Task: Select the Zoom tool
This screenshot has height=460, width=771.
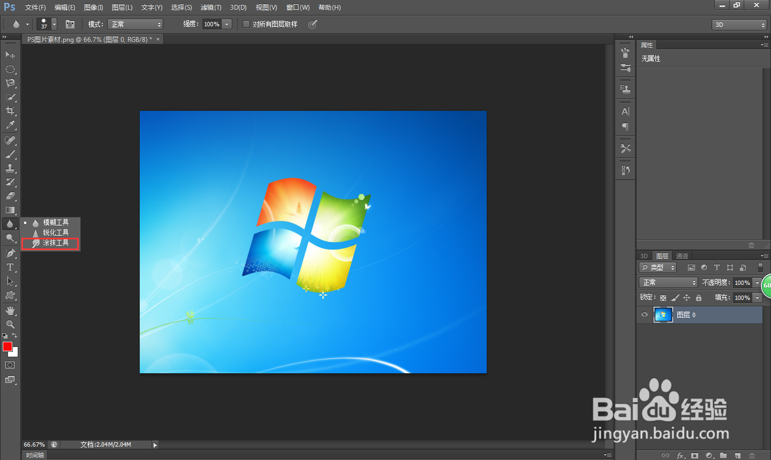Action: point(10,325)
